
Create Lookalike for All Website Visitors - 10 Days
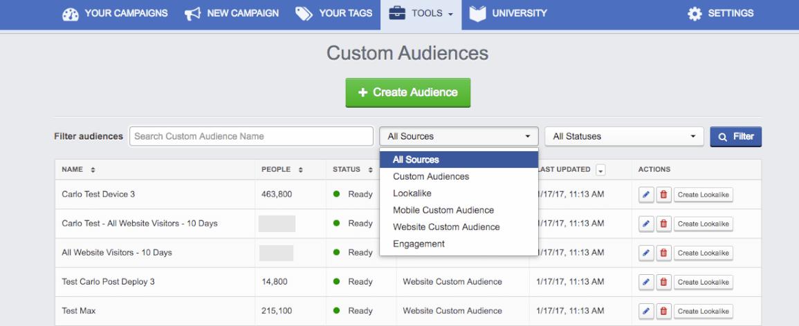[x=704, y=253]
